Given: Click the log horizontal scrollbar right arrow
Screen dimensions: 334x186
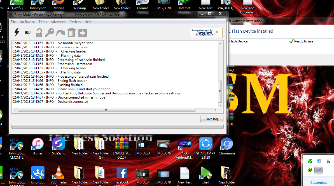Looking at the screenshot, I should click(x=215, y=110).
